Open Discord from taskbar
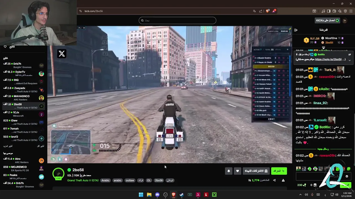 click(x=157, y=195)
